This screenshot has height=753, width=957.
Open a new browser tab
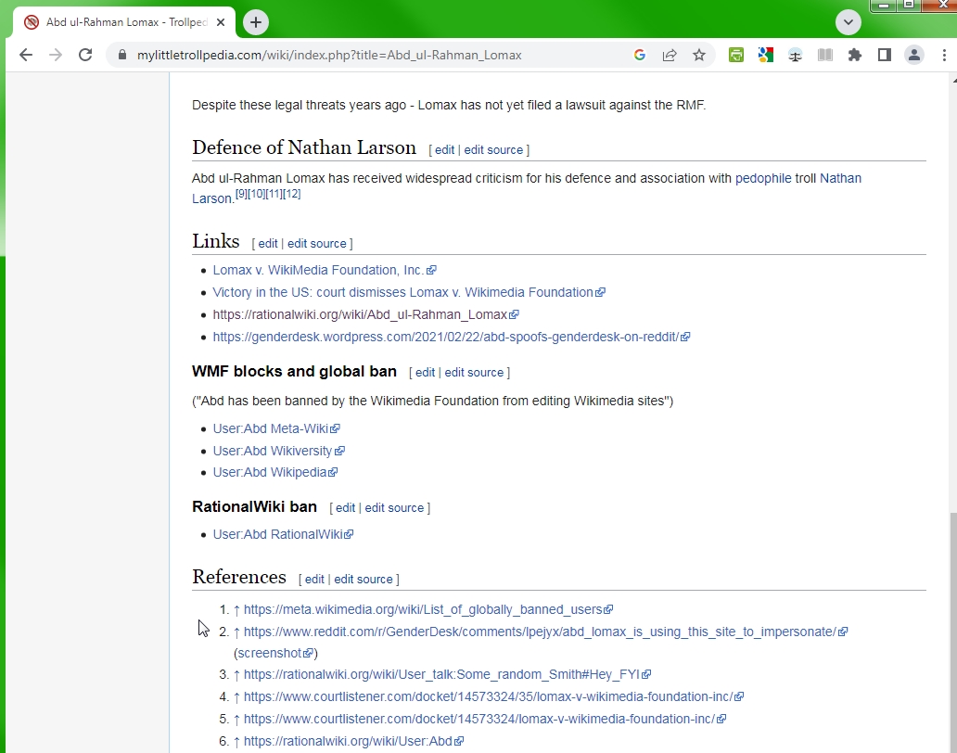click(x=256, y=22)
